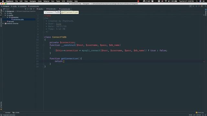Click UTF-8 encoding in status bar
This screenshot has height=116, width=207.
coord(199,115)
